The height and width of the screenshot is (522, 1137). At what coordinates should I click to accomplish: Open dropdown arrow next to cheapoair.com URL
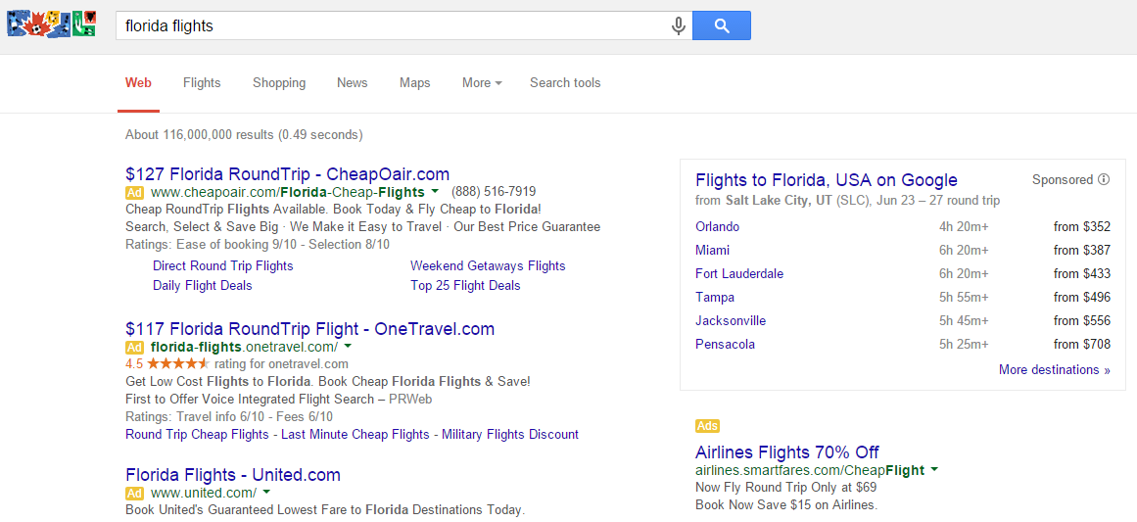[x=435, y=191]
